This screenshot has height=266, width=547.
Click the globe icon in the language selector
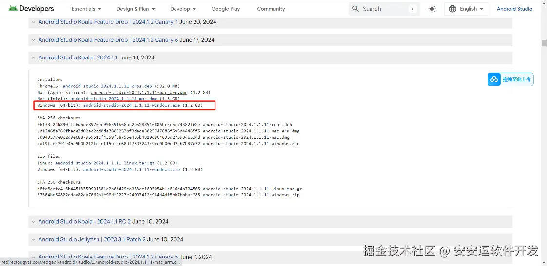[x=453, y=9]
